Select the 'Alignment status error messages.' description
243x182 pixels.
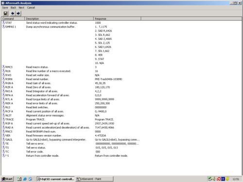click(x=45, y=116)
